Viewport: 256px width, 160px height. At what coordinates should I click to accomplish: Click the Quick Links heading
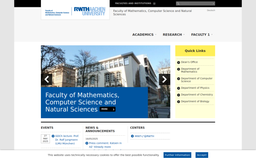pyautogui.click(x=195, y=51)
